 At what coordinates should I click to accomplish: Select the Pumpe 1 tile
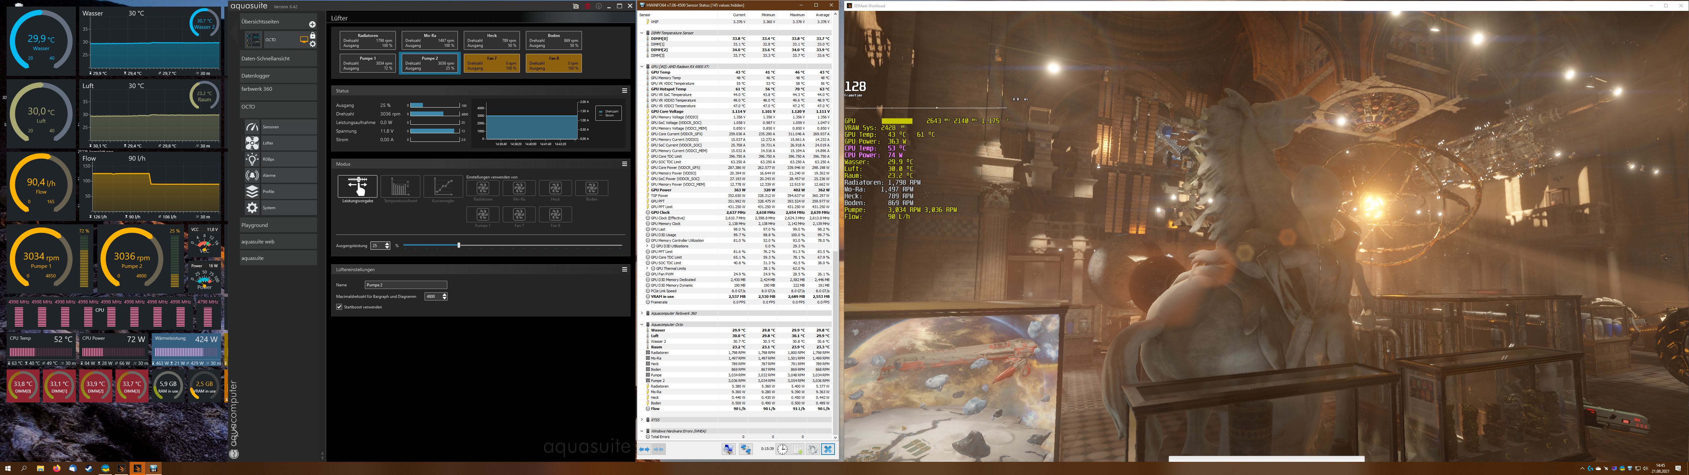pos(368,63)
